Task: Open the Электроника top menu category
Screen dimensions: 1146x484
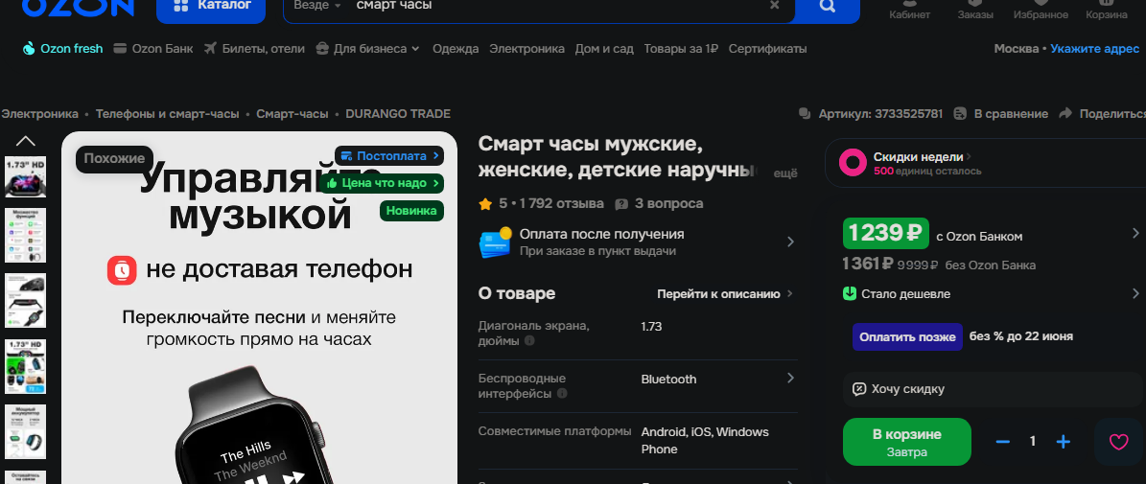Action: point(526,49)
